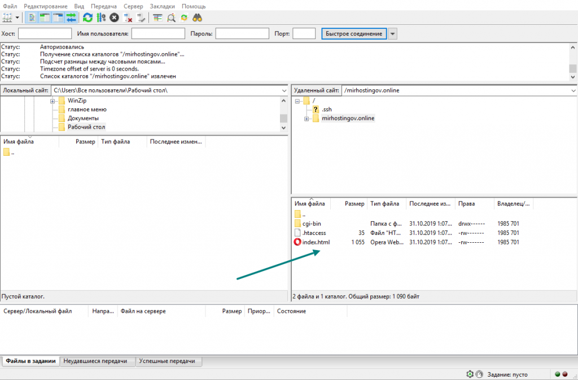Open the remote site path dropdown
Image resolution: width=578 pixels, height=380 pixels.
[573, 90]
